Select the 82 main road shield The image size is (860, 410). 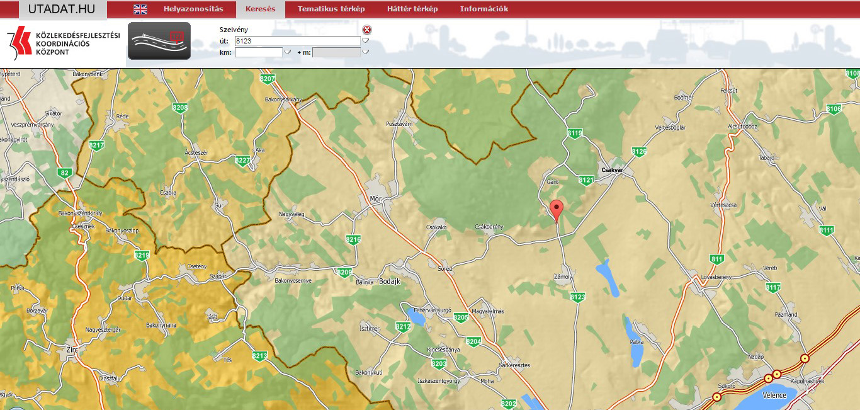[65, 173]
